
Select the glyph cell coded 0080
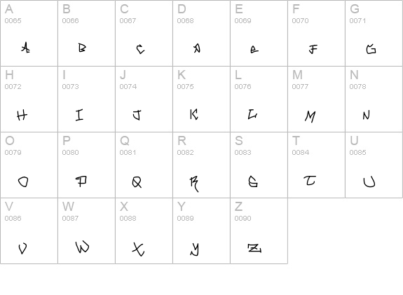coord(86,165)
